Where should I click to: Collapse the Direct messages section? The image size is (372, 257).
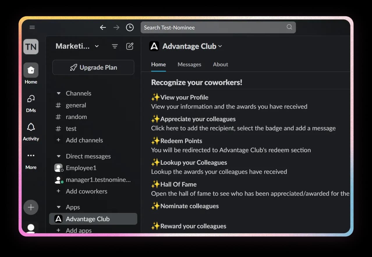coord(59,156)
